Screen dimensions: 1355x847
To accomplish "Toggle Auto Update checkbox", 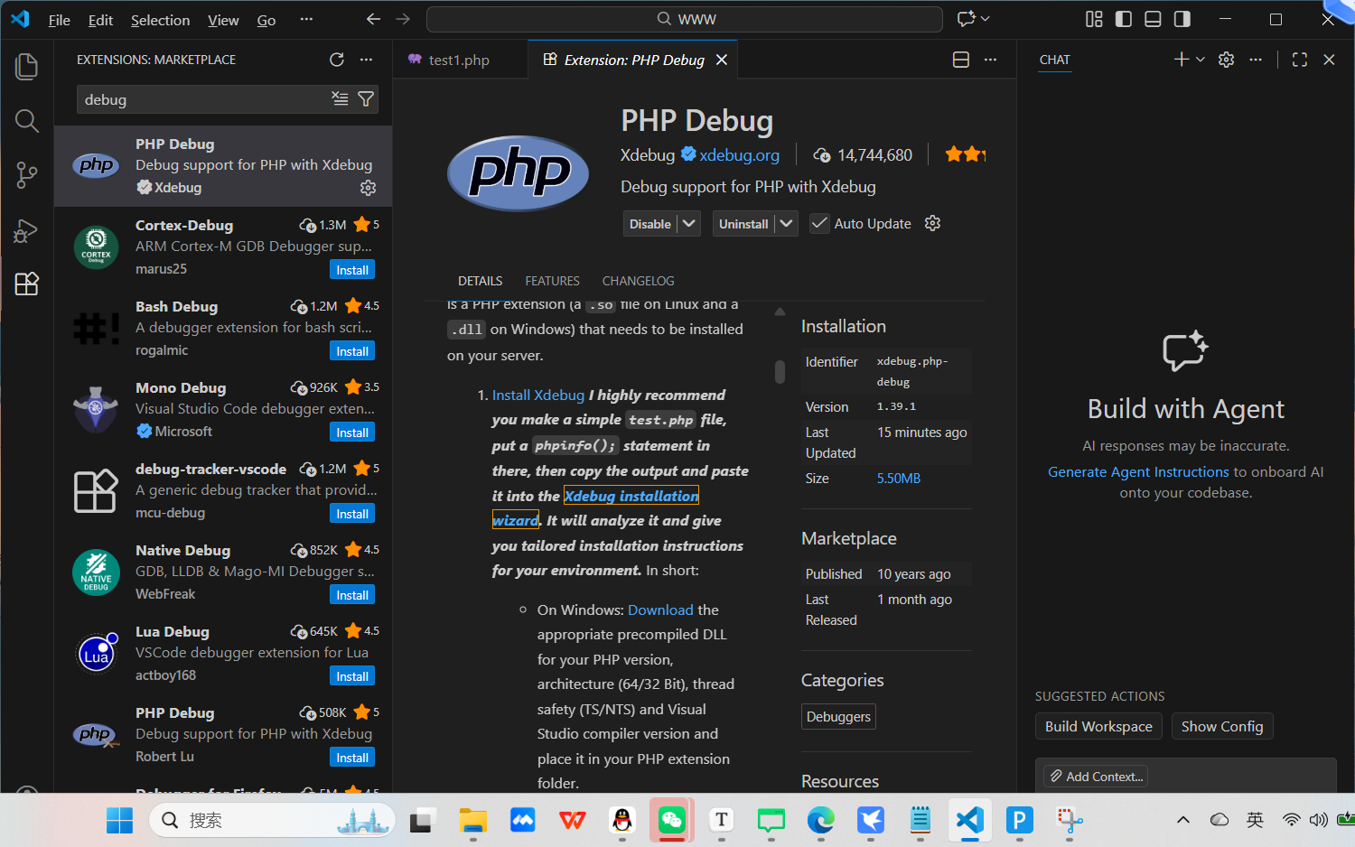I will 819,223.
